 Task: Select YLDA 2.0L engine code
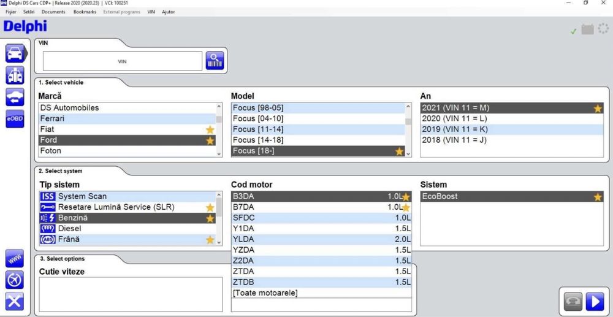(321, 239)
